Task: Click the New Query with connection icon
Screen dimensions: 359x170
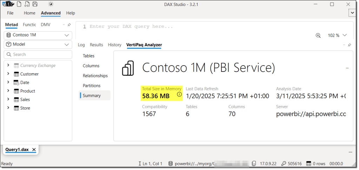Action: pyautogui.click(x=27, y=4)
